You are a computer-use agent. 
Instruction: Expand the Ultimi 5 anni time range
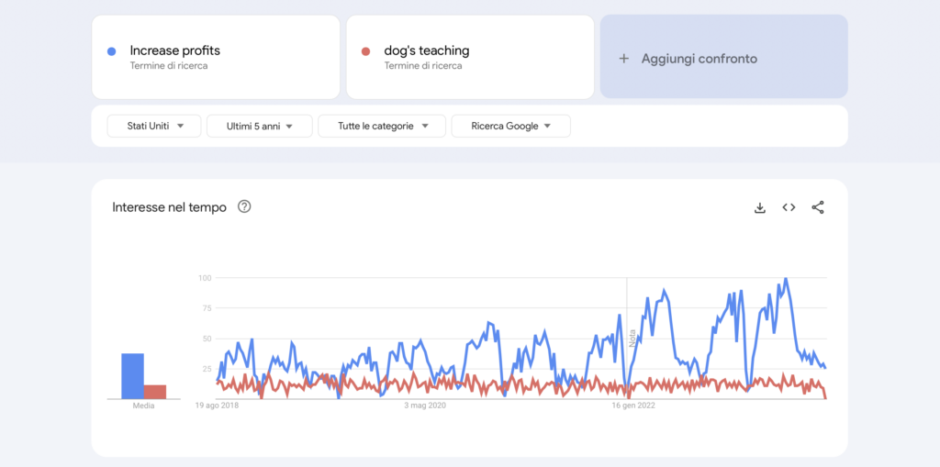click(x=259, y=126)
